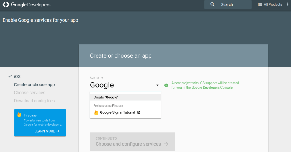Open the All Products menu
Viewport: 291px width, 152px height.
click(x=270, y=4)
